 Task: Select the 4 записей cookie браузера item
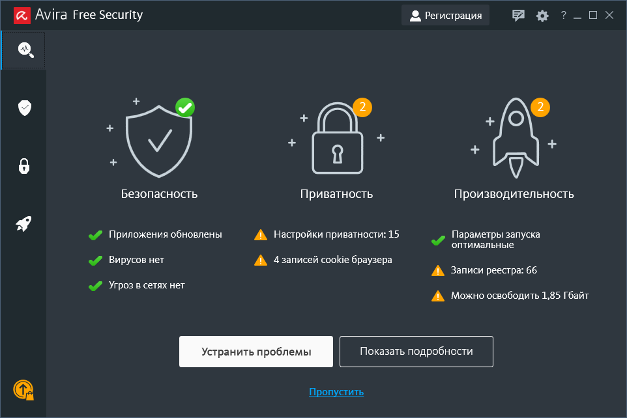pyautogui.click(x=332, y=260)
